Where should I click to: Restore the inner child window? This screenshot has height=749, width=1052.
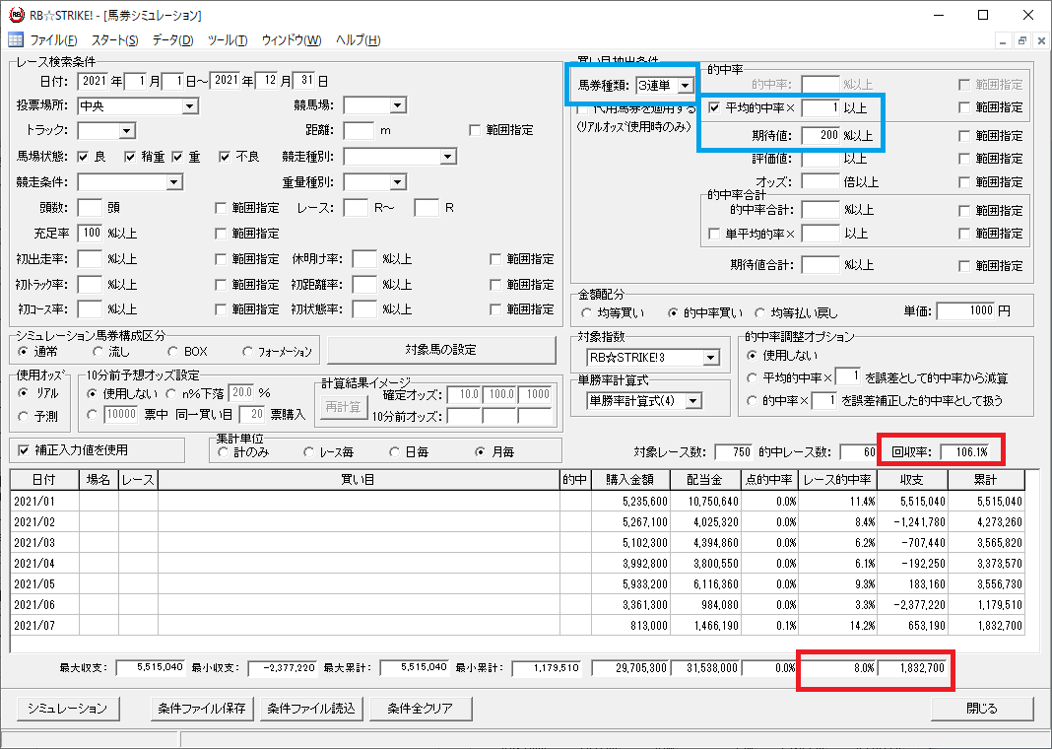click(1022, 41)
